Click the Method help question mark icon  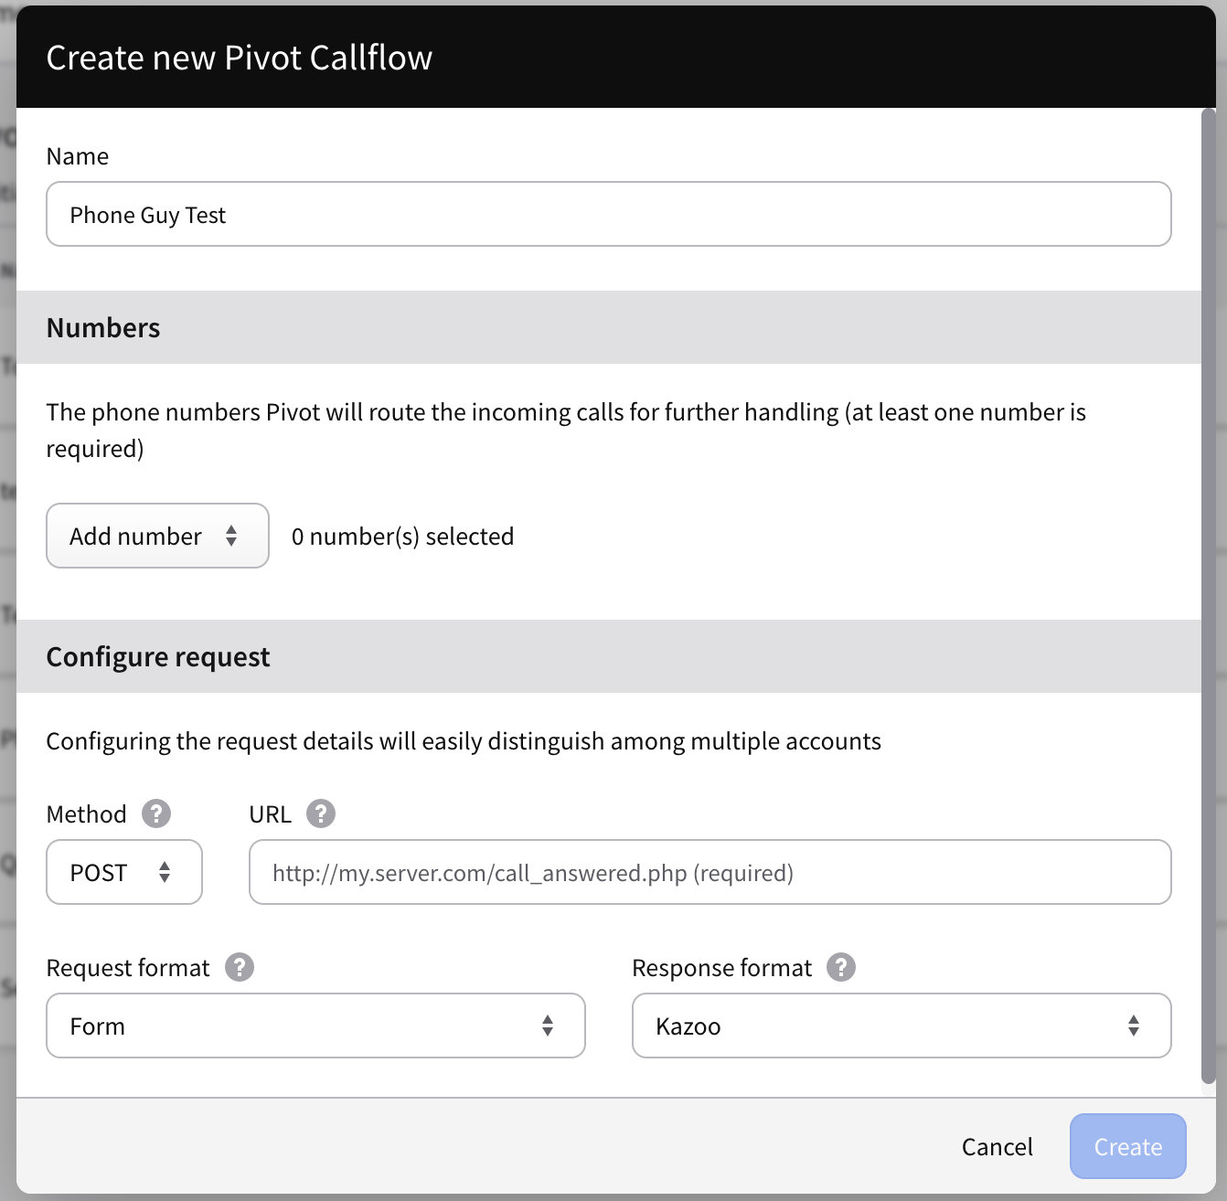(x=156, y=813)
